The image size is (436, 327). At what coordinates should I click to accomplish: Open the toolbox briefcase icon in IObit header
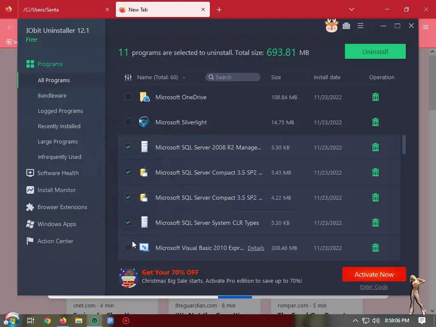click(346, 26)
